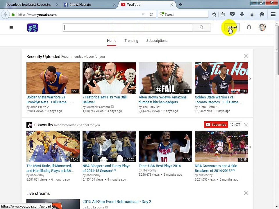Open more options dots on Toronto Raptors video
Image resolution: width=279 pixels, height=209 pixels.
pyautogui.click(x=241, y=102)
